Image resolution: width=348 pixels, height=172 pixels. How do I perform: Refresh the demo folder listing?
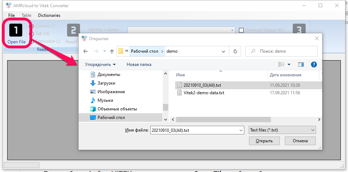pyautogui.click(x=235, y=52)
